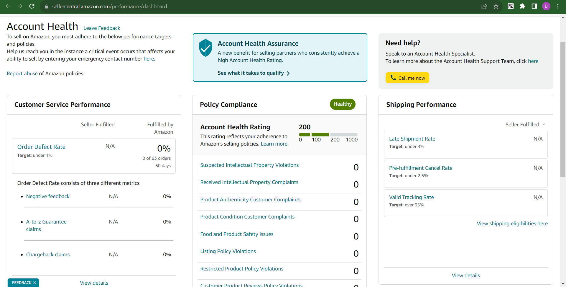Share this page from the address bar

point(484,6)
